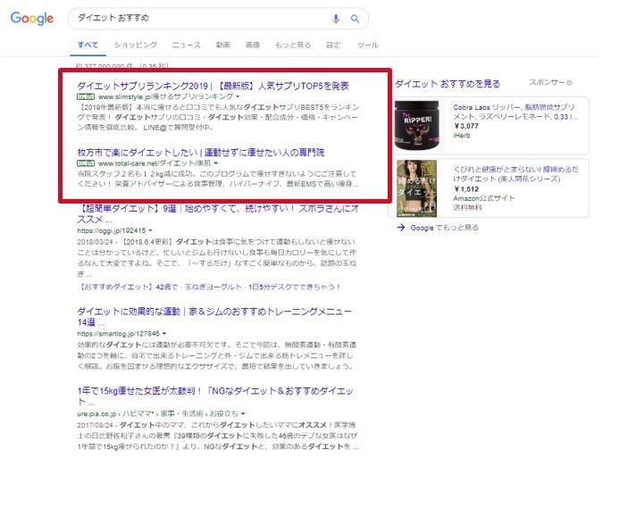Click the Google logo
This screenshot has height=508, width=619.
coord(32,18)
